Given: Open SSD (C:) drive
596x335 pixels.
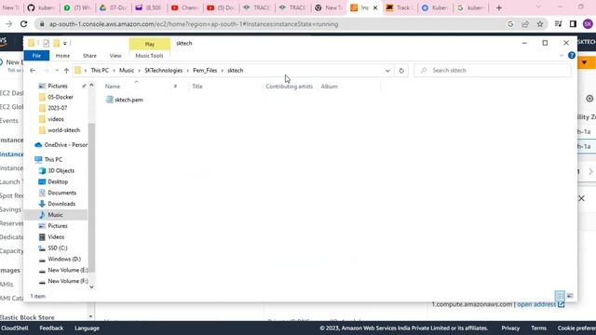Looking at the screenshot, I should (57, 248).
